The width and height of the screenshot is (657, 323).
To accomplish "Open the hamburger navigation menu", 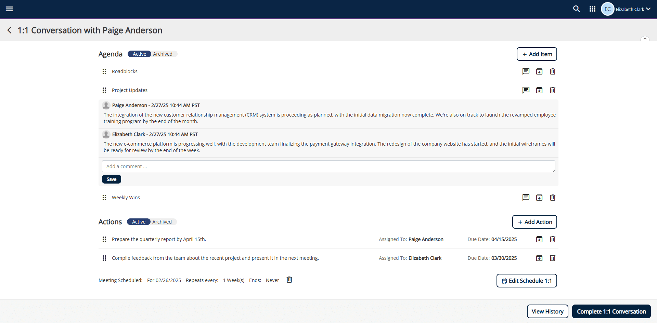I will (9, 9).
